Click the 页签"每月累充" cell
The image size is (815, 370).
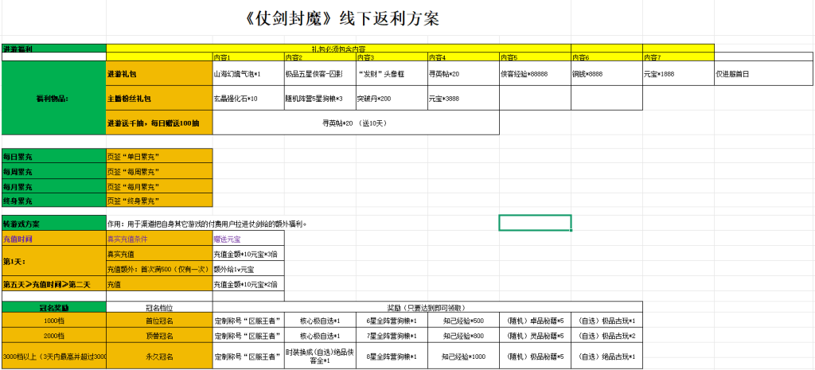(x=159, y=186)
